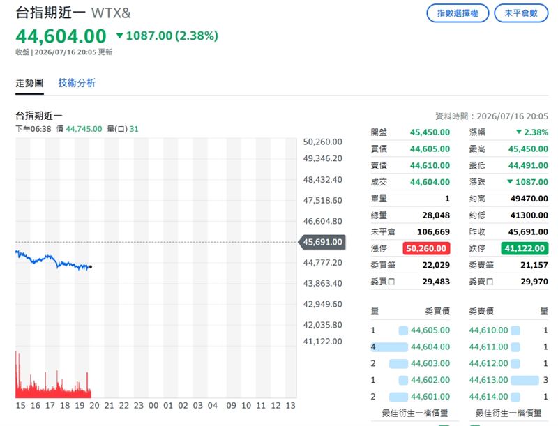Click the down arrow in the 漲跌 row

click(510, 182)
